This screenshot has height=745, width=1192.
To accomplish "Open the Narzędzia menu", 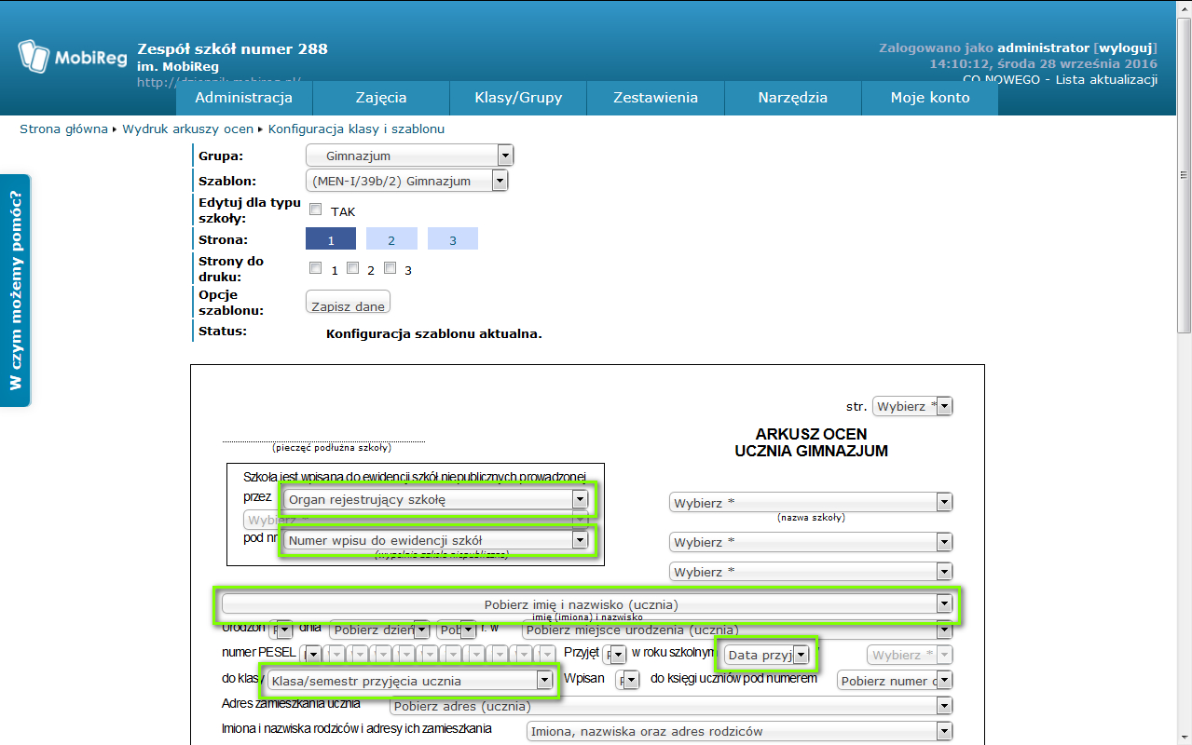I will (793, 98).
